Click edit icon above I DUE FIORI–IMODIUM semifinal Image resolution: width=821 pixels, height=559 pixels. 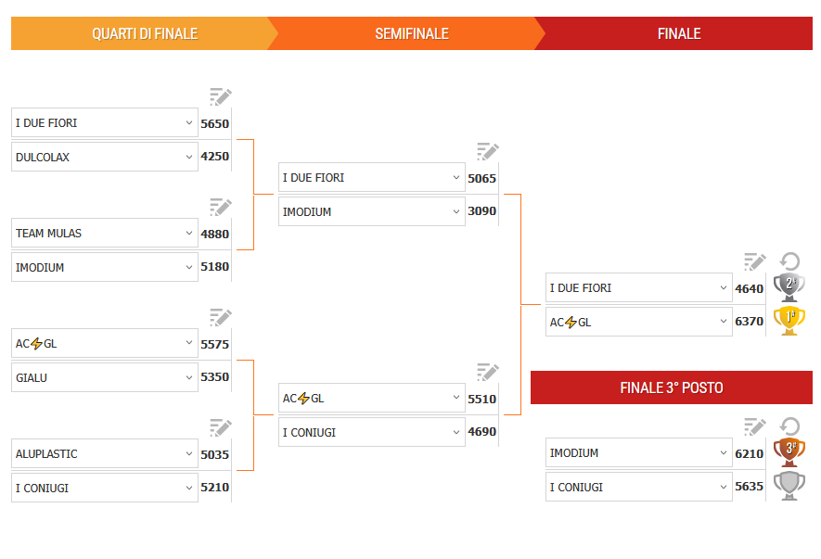[x=487, y=152]
